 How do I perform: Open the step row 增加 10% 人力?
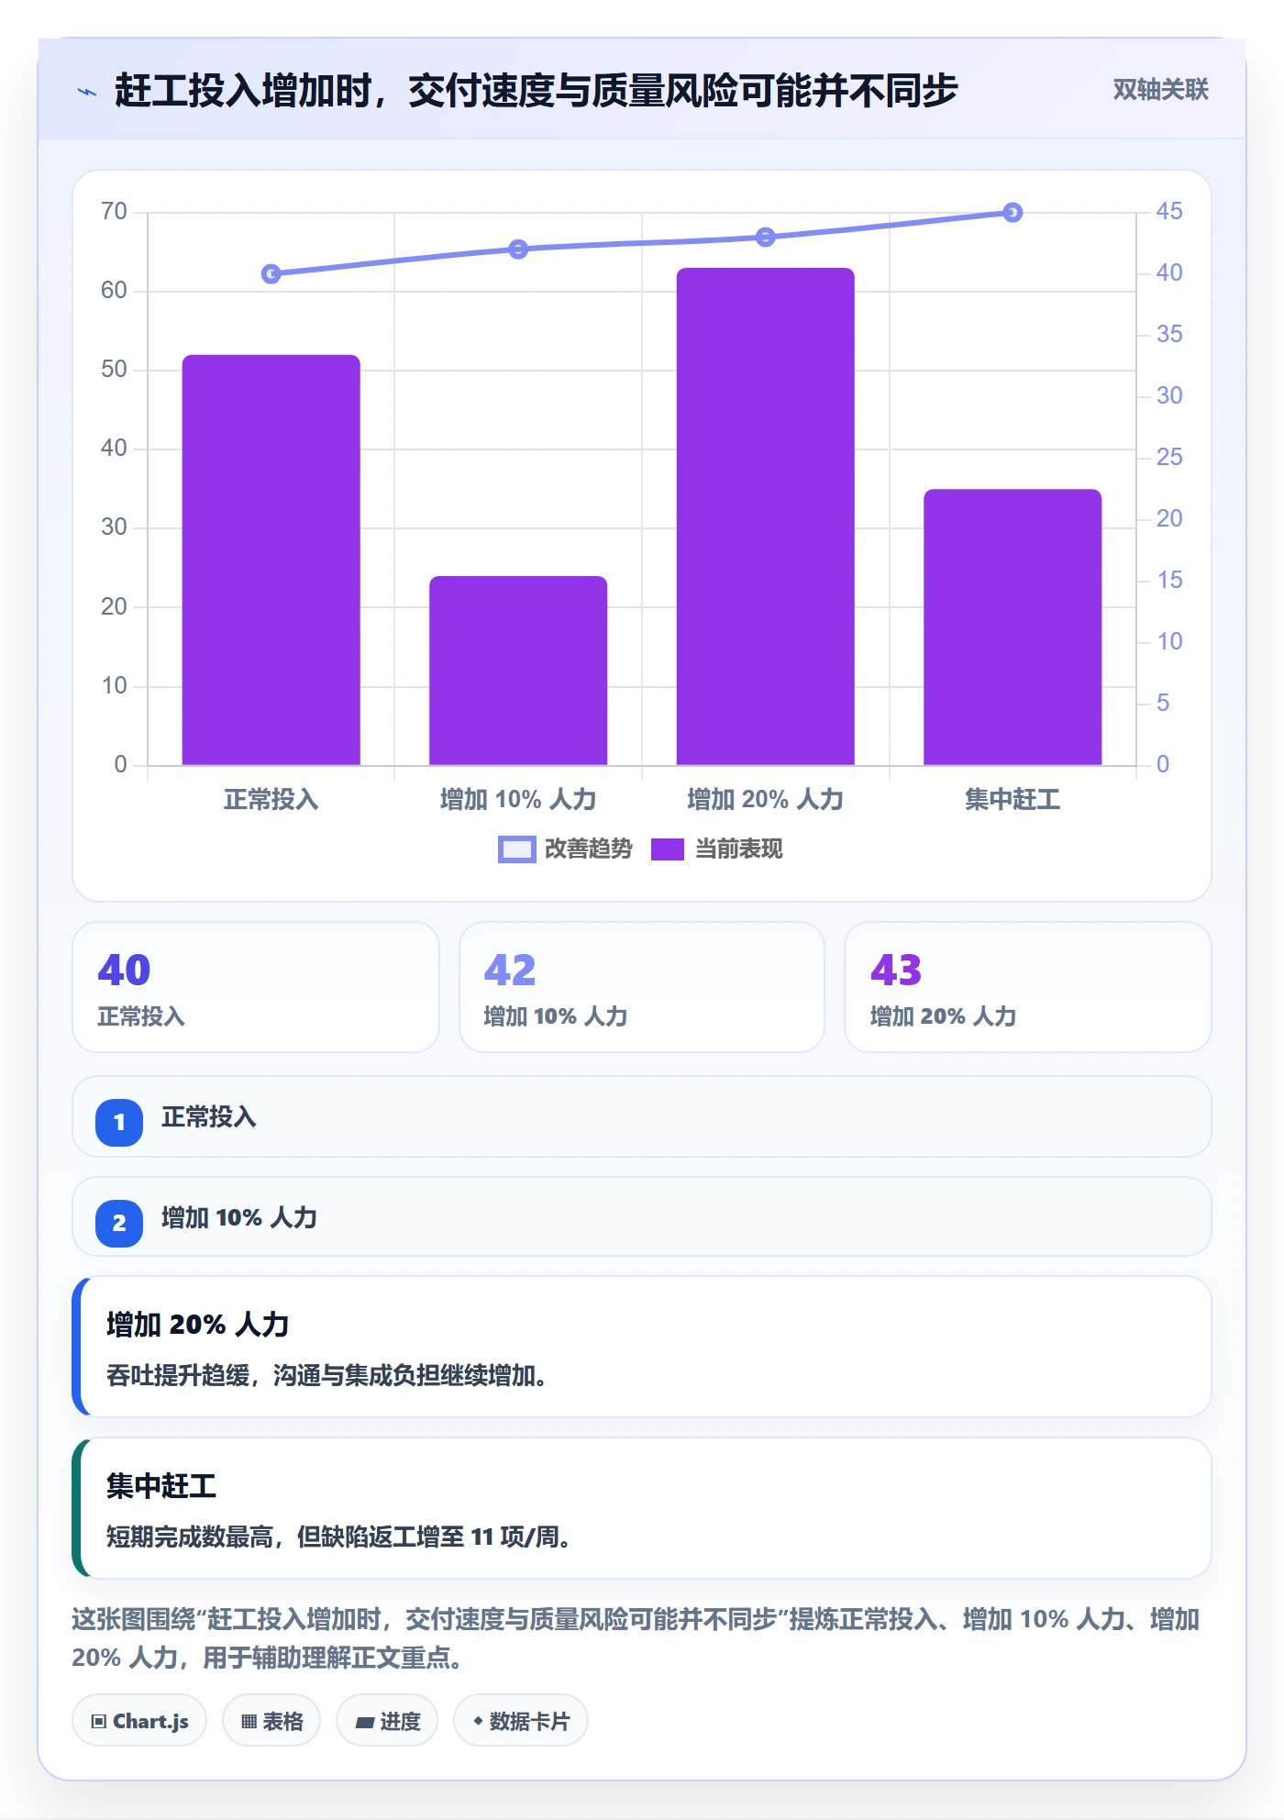coord(642,1216)
